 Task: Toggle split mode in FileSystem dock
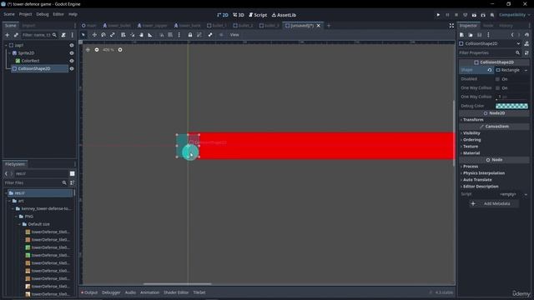(73, 173)
